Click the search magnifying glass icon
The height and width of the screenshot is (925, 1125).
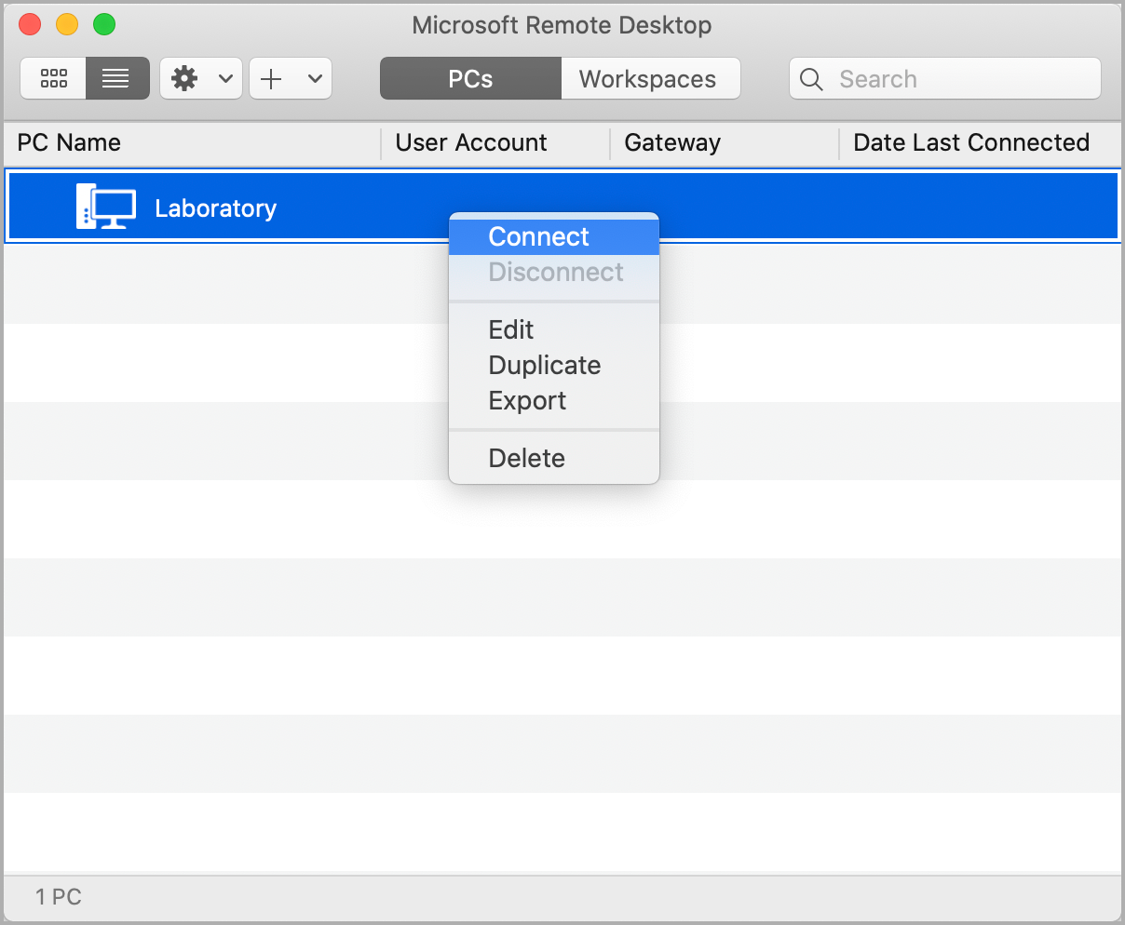coord(812,80)
